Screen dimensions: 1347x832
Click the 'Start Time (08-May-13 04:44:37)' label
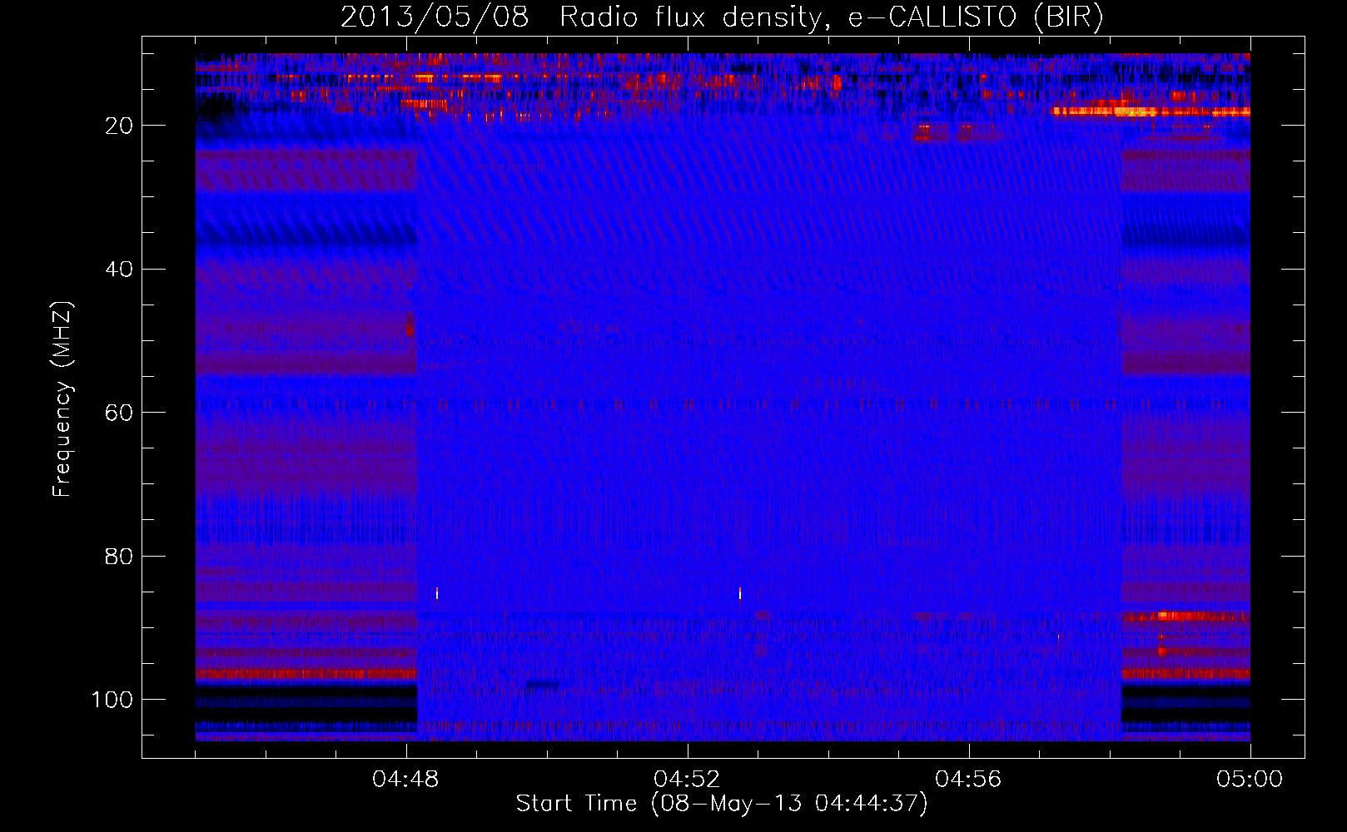click(x=721, y=804)
